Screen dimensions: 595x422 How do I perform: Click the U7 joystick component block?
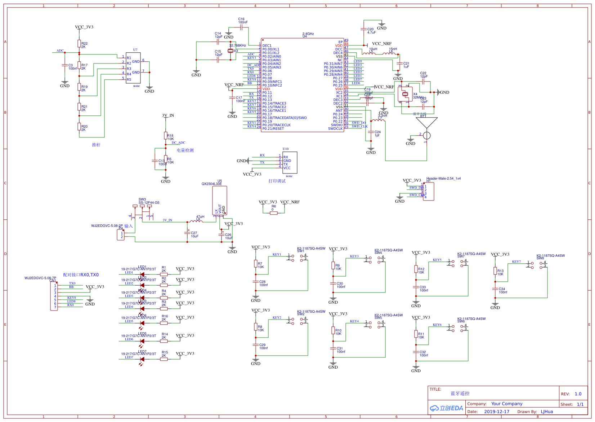click(133, 68)
